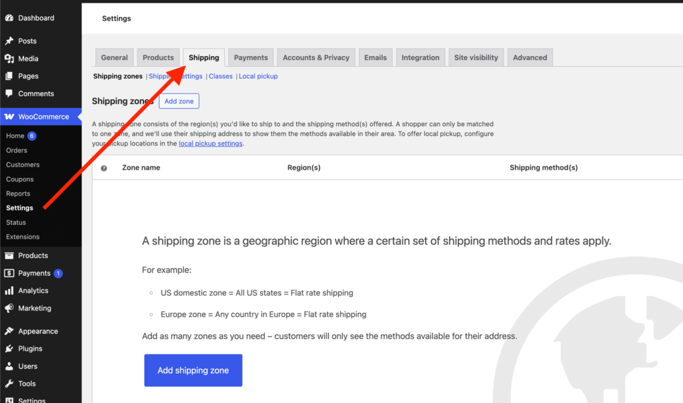Click the help question mark icon beside Zone name

click(x=103, y=168)
